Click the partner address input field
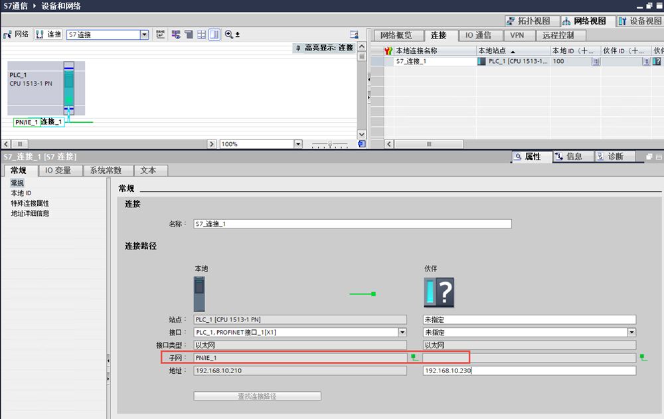 529,371
